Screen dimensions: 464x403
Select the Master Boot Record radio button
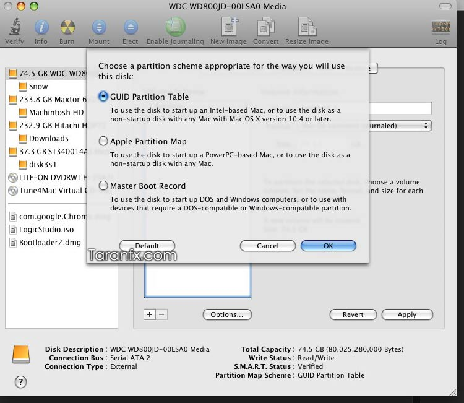103,186
